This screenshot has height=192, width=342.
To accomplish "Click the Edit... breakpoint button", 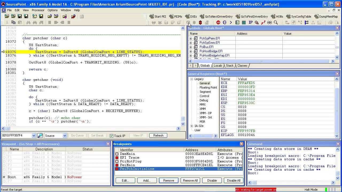I will (x=125, y=181).
